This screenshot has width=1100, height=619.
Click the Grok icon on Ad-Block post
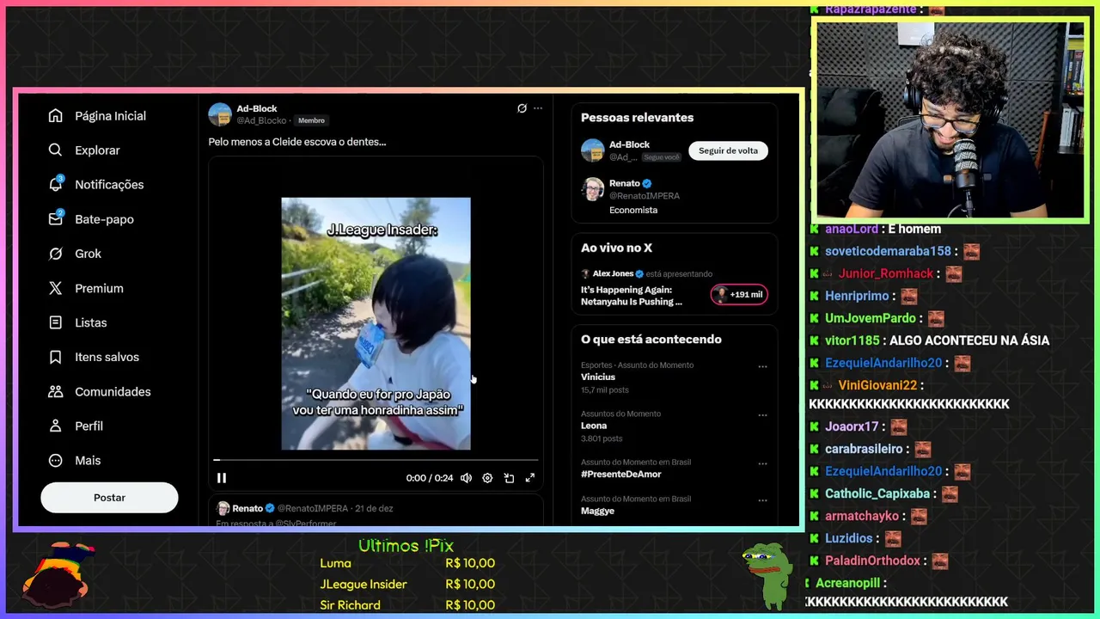pyautogui.click(x=522, y=108)
